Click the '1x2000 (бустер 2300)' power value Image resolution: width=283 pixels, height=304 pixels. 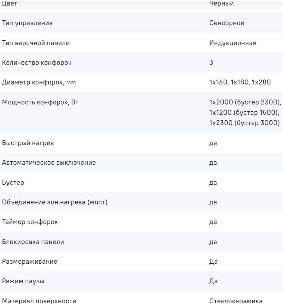(245, 102)
